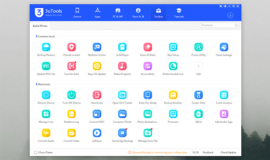The height and width of the screenshot is (160, 270).
Task: Launch VirtualLocation tool
Action: [x=72, y=47]
